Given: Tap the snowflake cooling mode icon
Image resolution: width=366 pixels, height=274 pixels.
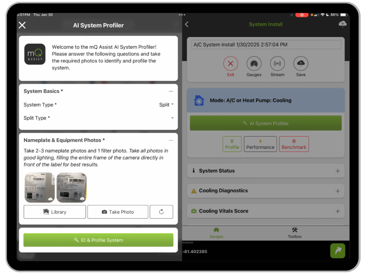Looking at the screenshot, I should point(199,100).
